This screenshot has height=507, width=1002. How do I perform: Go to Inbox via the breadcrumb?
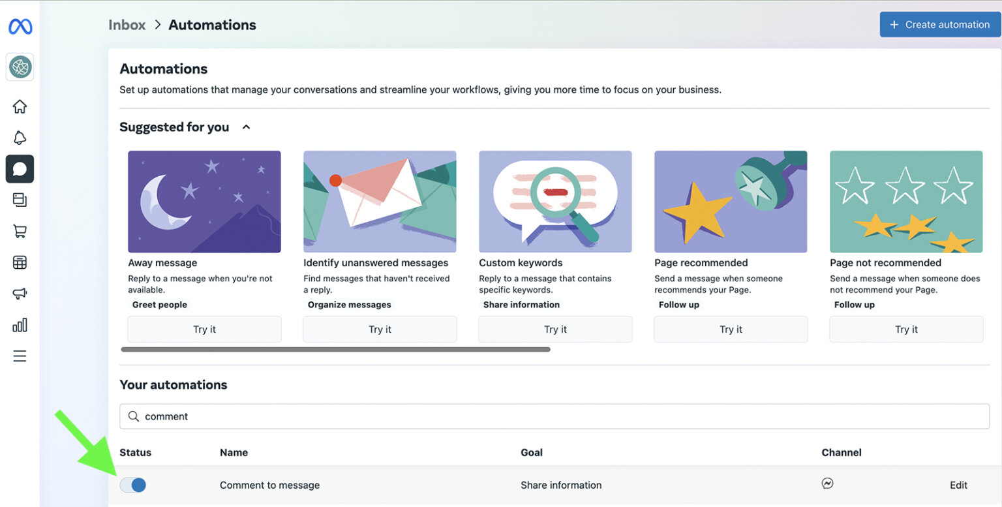127,24
